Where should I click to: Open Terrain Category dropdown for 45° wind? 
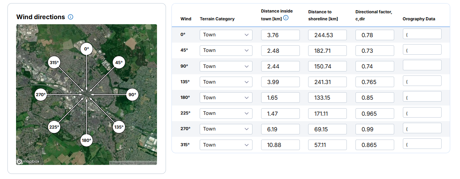click(x=226, y=50)
